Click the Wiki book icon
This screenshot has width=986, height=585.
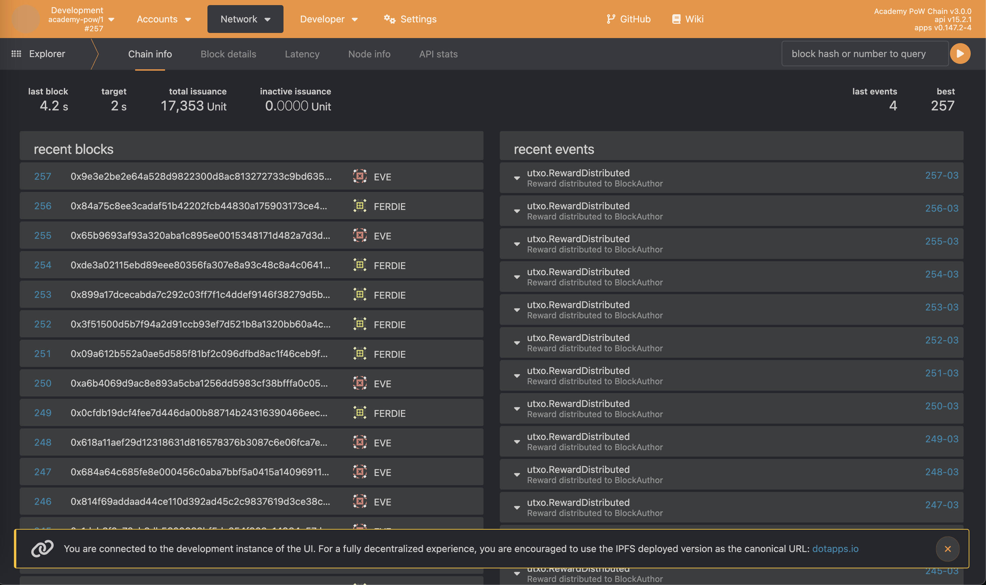(676, 19)
